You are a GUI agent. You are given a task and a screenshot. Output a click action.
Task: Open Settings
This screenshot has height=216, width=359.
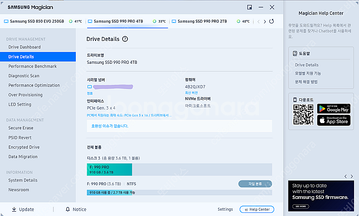pos(225,209)
